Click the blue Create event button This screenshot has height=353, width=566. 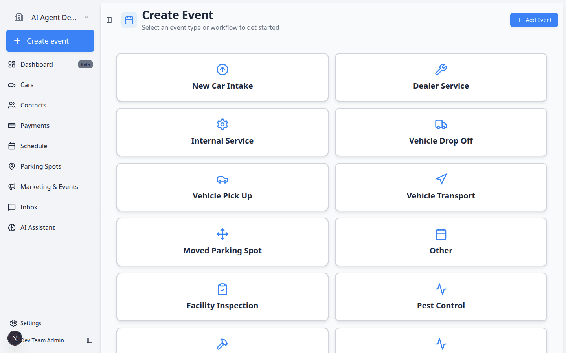(50, 41)
